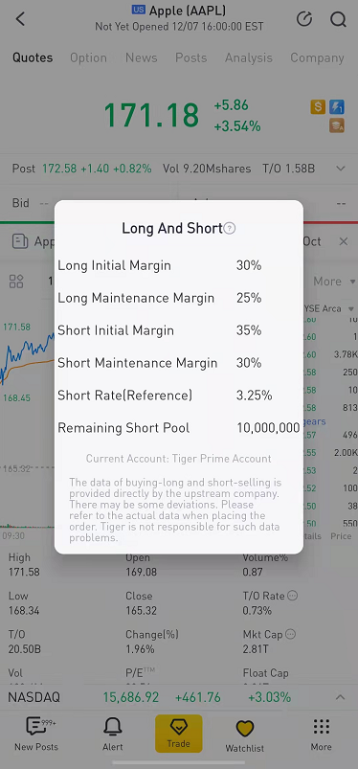Image resolution: width=358 pixels, height=769 pixels.
Task: Open the NYSE Arca exchange dropdown
Action: [x=329, y=309]
